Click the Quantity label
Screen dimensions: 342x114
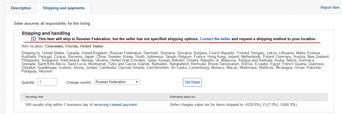point(28,83)
